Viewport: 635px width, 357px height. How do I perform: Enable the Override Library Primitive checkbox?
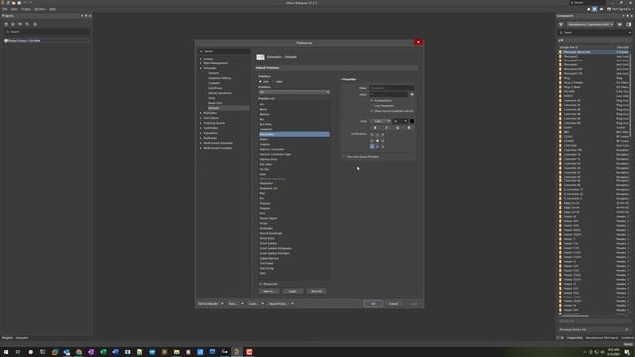(x=344, y=157)
